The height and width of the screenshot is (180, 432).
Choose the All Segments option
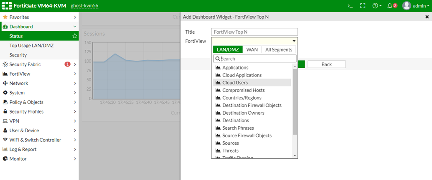click(x=279, y=49)
